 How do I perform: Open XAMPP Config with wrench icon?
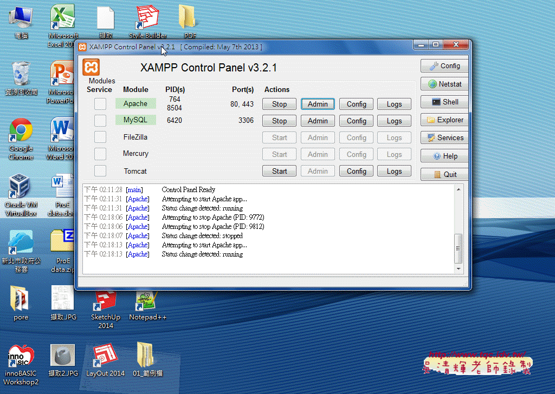444,66
